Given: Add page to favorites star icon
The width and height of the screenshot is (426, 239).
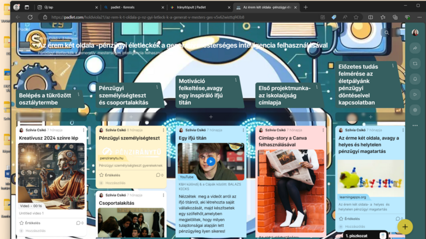Looking at the screenshot, I should (x=356, y=17).
